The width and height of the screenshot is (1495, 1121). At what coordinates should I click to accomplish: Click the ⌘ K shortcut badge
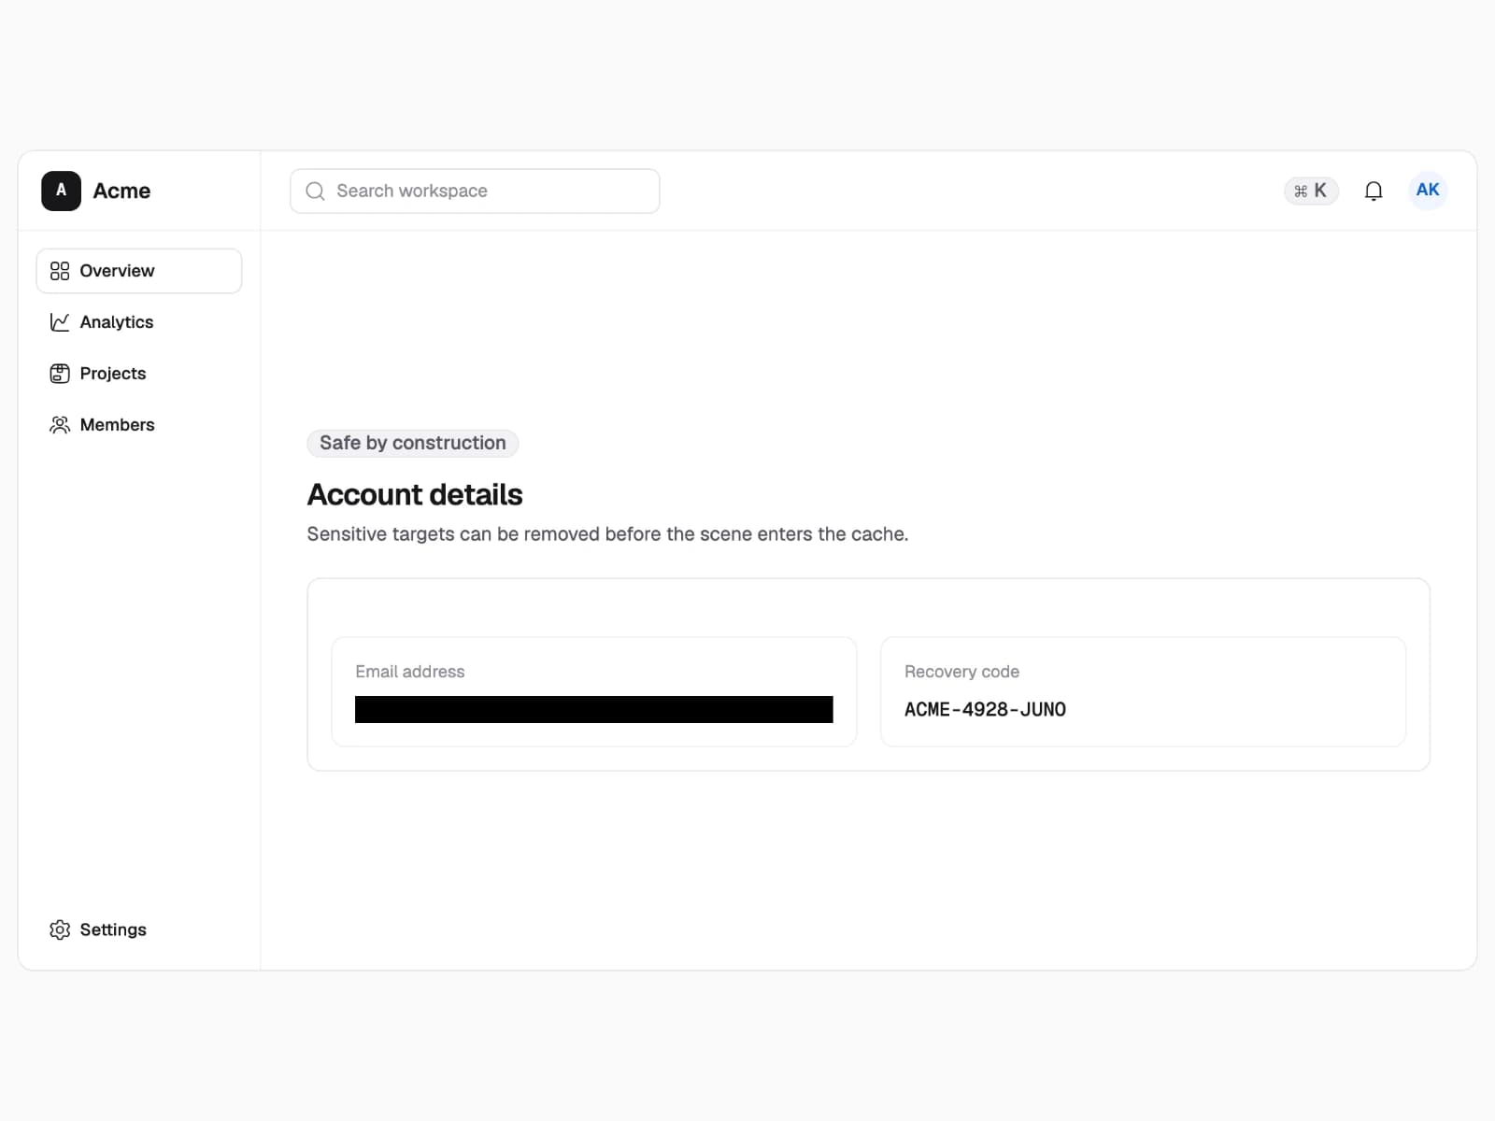tap(1311, 191)
